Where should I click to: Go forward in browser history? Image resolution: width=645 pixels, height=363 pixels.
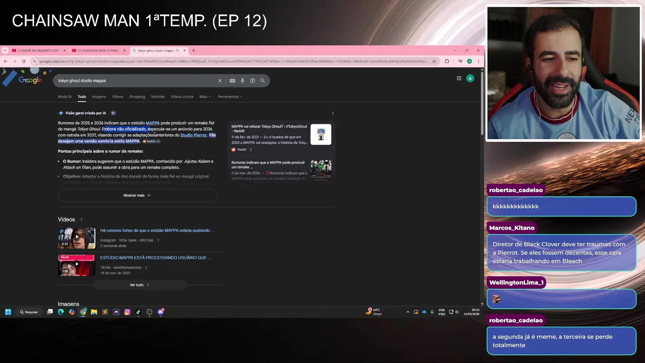coord(15,61)
